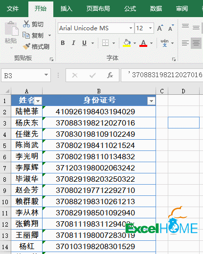Click cell containing 陆艳菲
The height and width of the screenshot is (254, 203).
(27, 111)
